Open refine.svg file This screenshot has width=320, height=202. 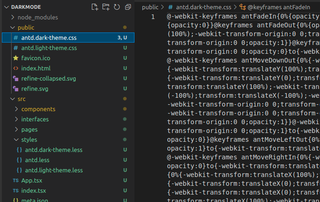(68, 88)
